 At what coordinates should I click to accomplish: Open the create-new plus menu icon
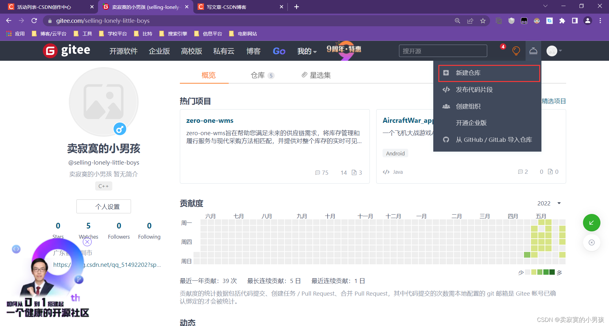coord(533,51)
